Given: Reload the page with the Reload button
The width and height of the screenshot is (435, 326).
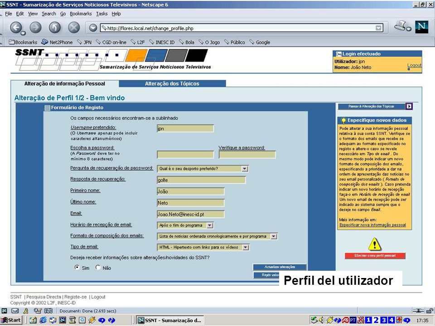Looking at the screenshot, I should (x=55, y=28).
